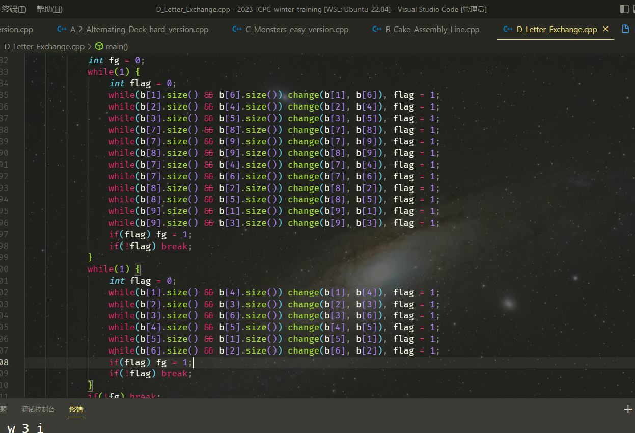Open the 终端 (Terminal) menu

click(14, 9)
